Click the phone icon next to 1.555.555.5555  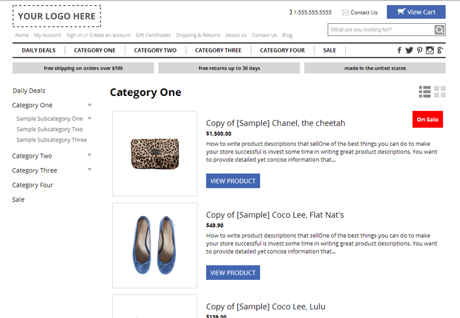point(291,12)
